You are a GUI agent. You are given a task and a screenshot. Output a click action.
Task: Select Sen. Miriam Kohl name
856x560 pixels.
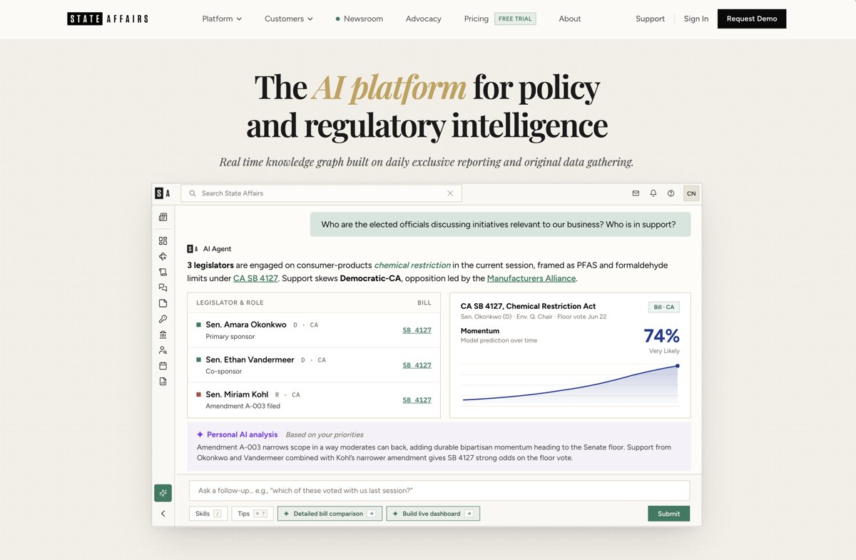(237, 394)
